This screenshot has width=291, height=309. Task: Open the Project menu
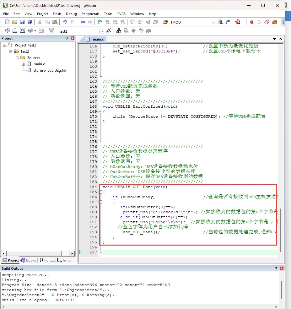click(x=42, y=14)
